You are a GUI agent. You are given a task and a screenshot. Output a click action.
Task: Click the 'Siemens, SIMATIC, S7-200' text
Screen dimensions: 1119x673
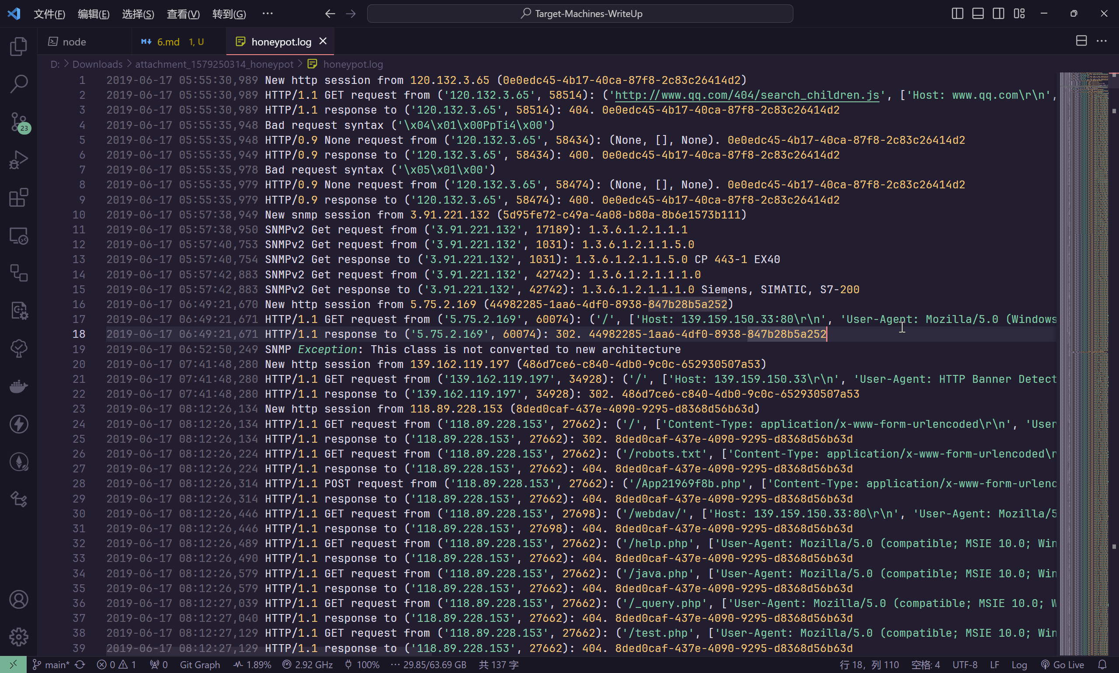(780, 289)
